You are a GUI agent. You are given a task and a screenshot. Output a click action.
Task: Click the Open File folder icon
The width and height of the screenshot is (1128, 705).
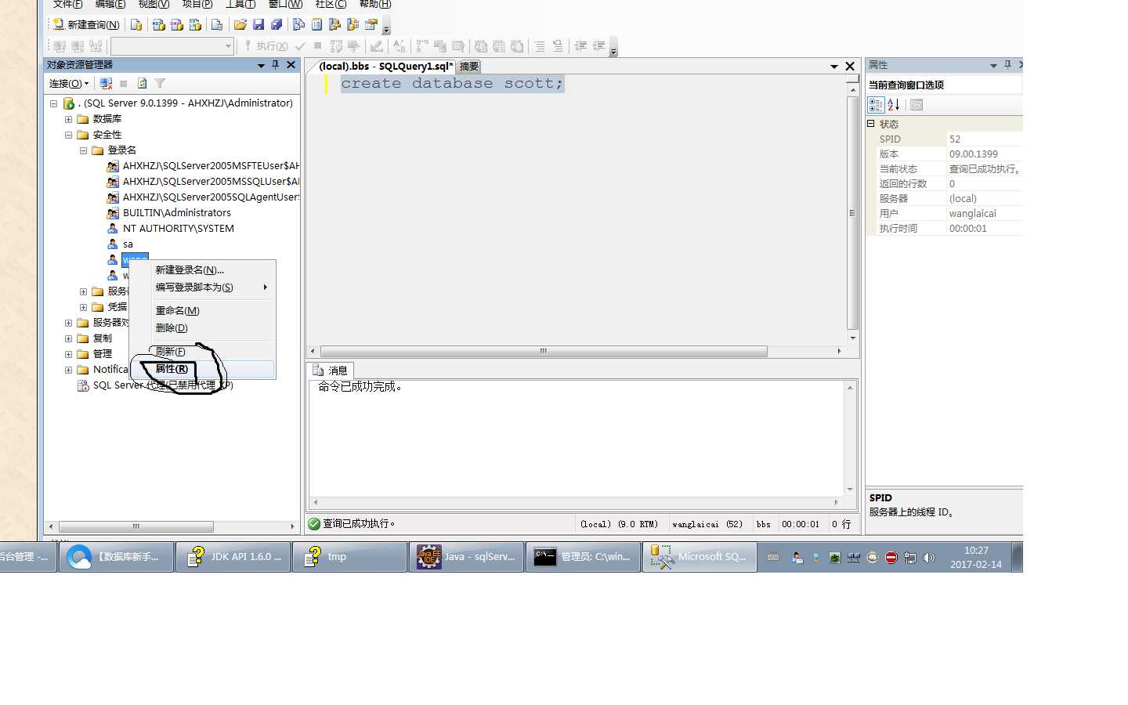coord(240,24)
